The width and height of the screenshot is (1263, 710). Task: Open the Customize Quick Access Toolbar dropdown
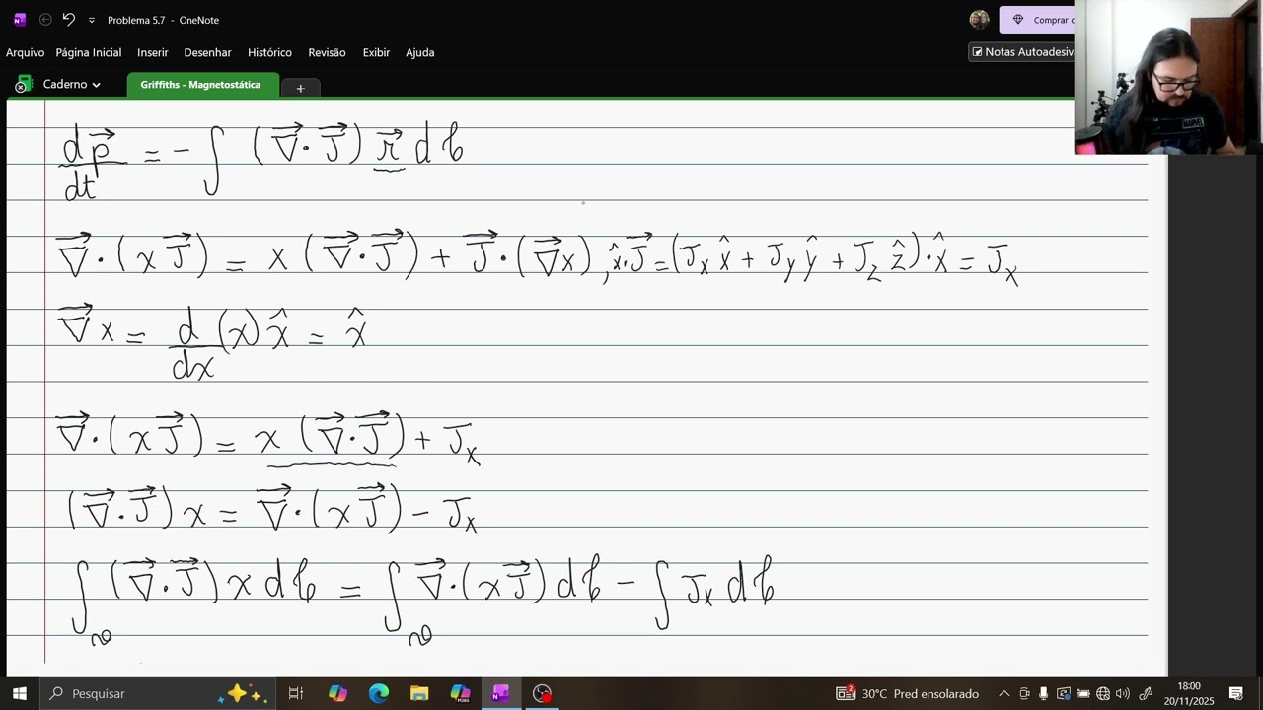[x=92, y=20]
